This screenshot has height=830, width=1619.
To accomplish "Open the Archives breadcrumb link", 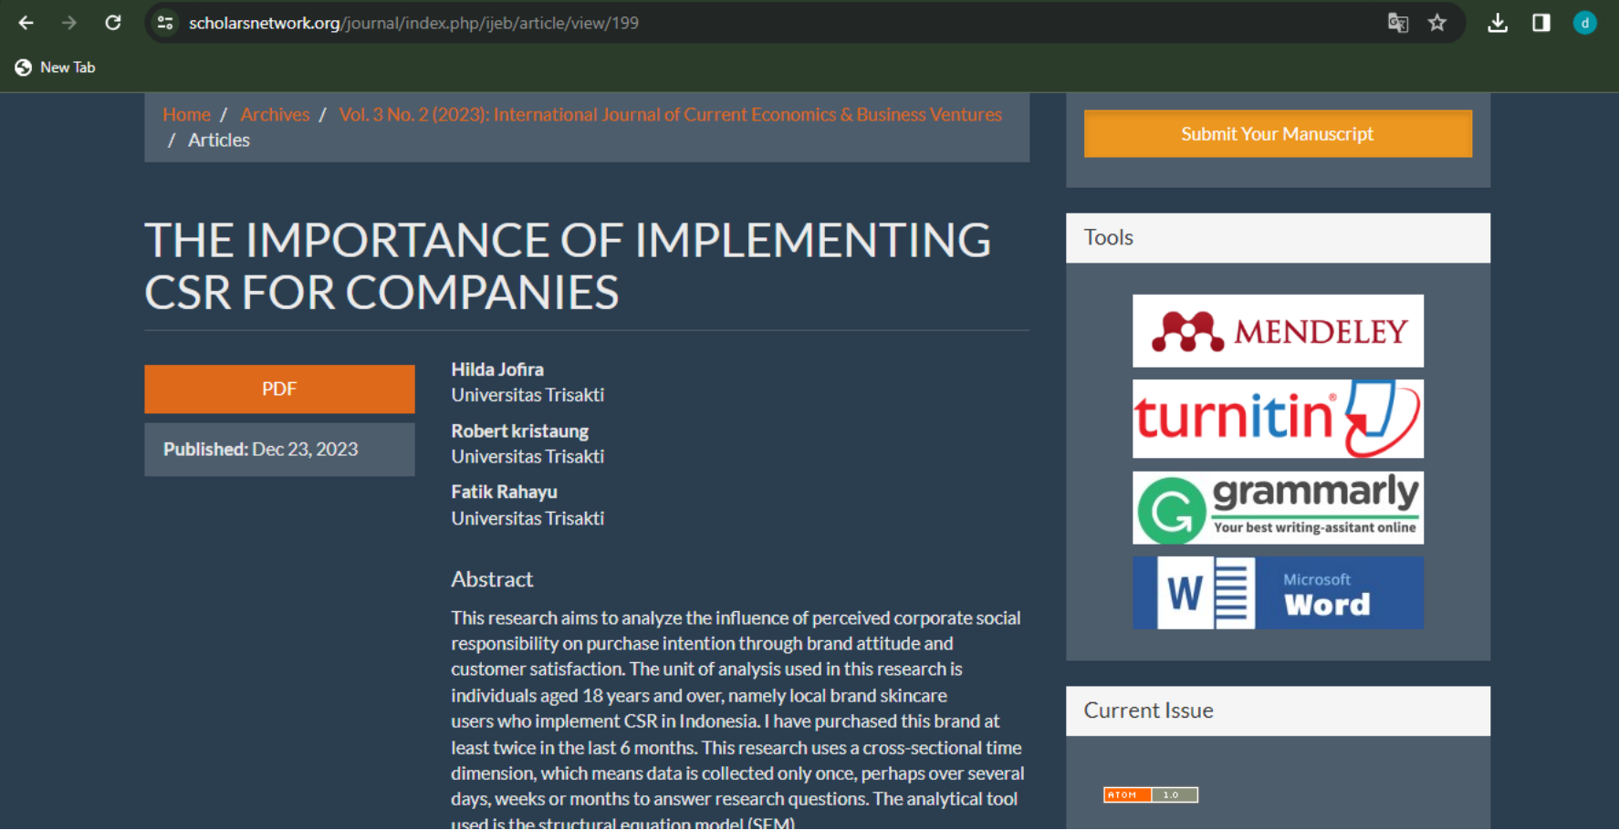I will click(275, 115).
